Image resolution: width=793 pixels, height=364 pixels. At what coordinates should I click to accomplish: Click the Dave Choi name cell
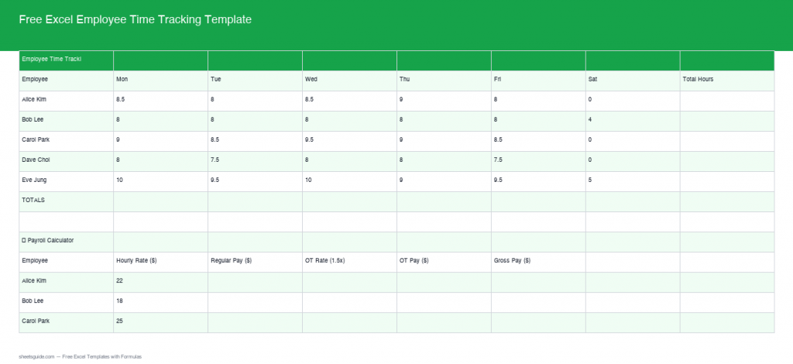pos(66,160)
